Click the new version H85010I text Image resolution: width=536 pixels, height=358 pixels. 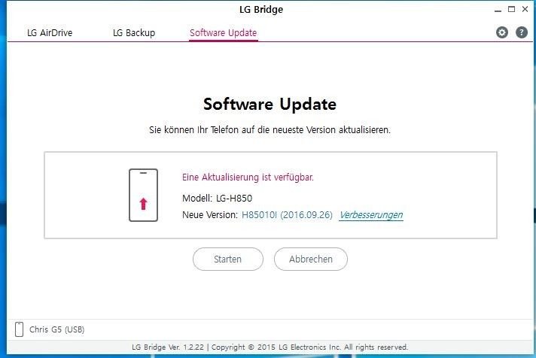tap(259, 215)
